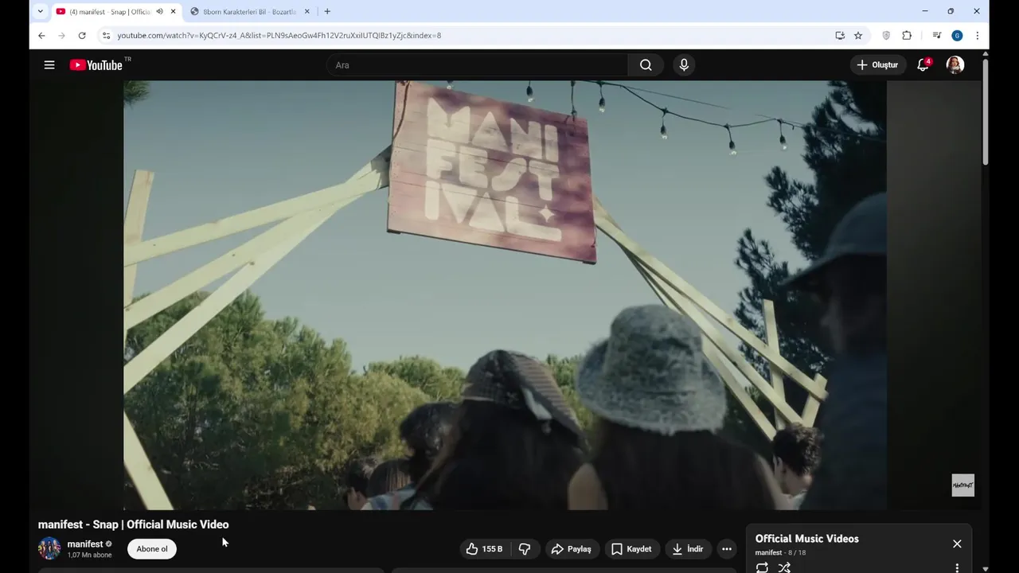Image resolution: width=1019 pixels, height=573 pixels.
Task: Click the manifest channel watermark in the video
Action: click(x=962, y=485)
